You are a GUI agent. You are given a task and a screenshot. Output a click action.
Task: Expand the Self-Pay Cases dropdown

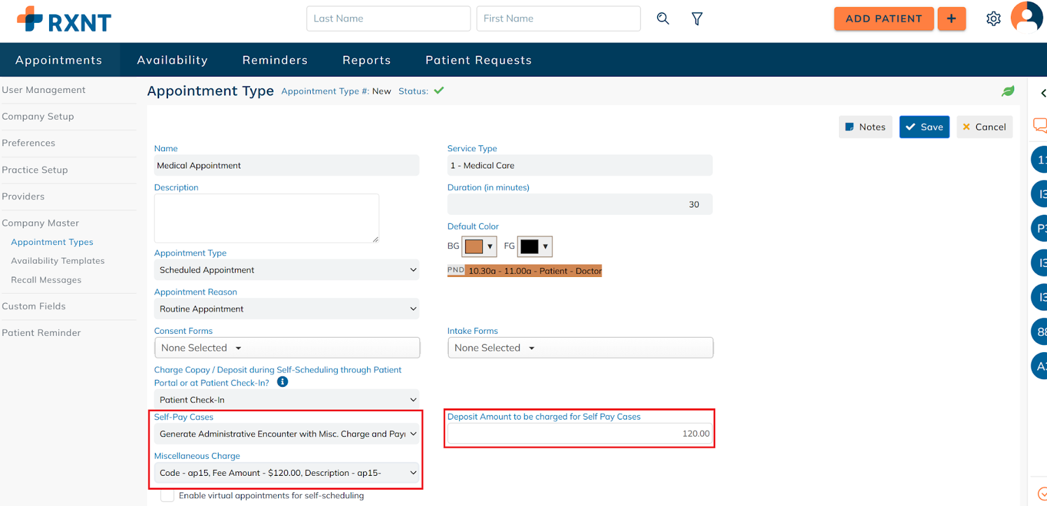[x=287, y=434]
